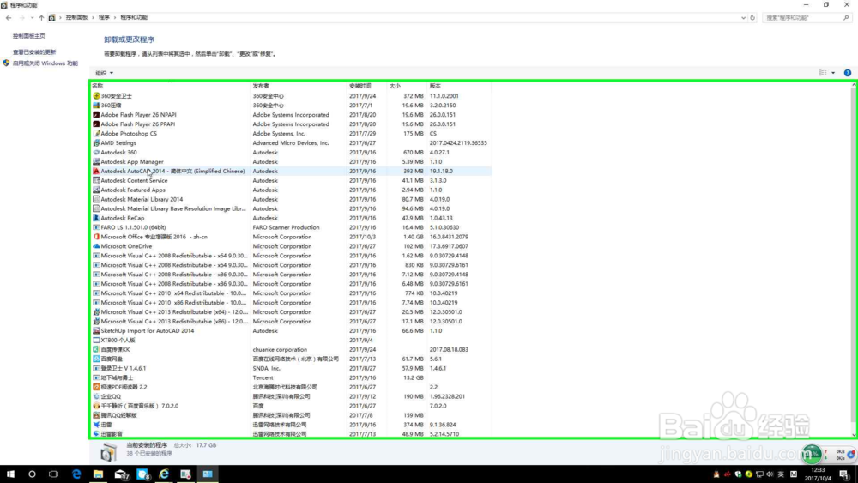The image size is (858, 483).
Task: Open the 控制面板主页 link
Action: (29, 36)
